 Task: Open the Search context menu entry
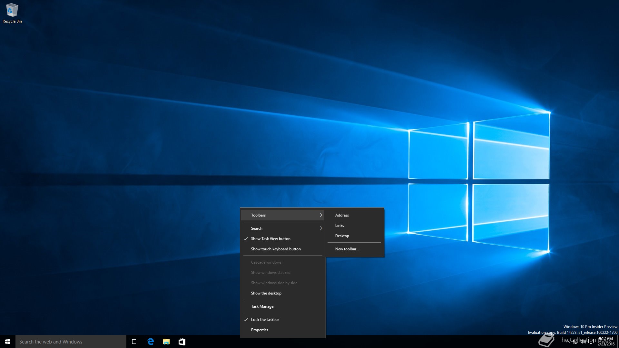[283, 228]
